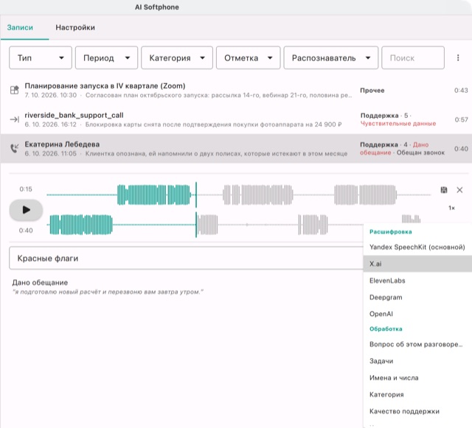Click the Прочее category label
This screenshot has width=472, height=428.
click(372, 91)
